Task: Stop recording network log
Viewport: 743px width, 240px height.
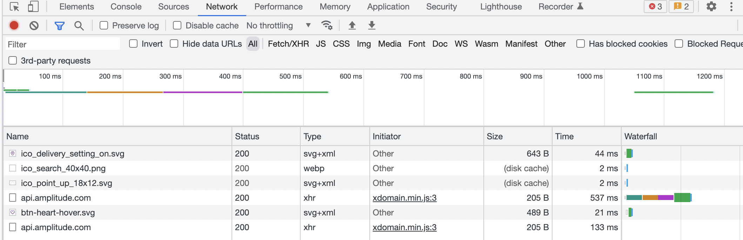Action: click(x=14, y=26)
